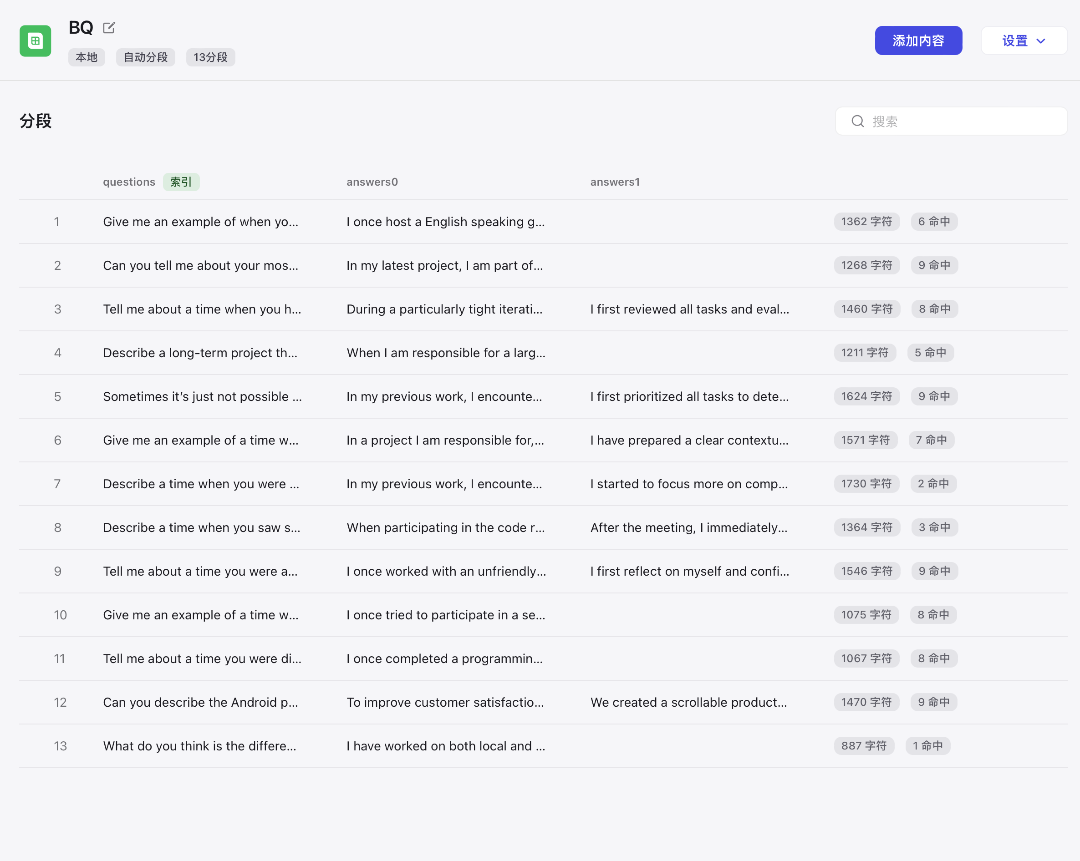Click the search magnifier icon
This screenshot has width=1080, height=861.
[x=858, y=121]
